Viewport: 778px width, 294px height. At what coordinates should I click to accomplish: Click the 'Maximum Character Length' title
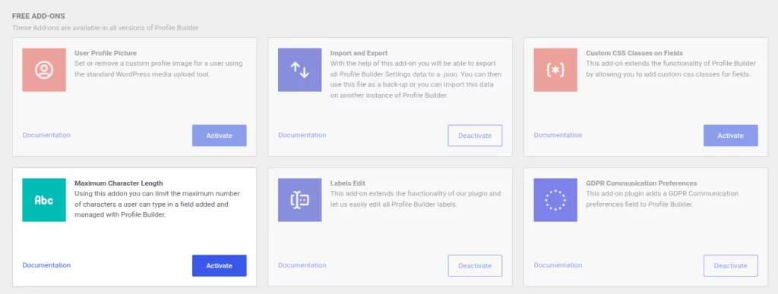point(119,183)
